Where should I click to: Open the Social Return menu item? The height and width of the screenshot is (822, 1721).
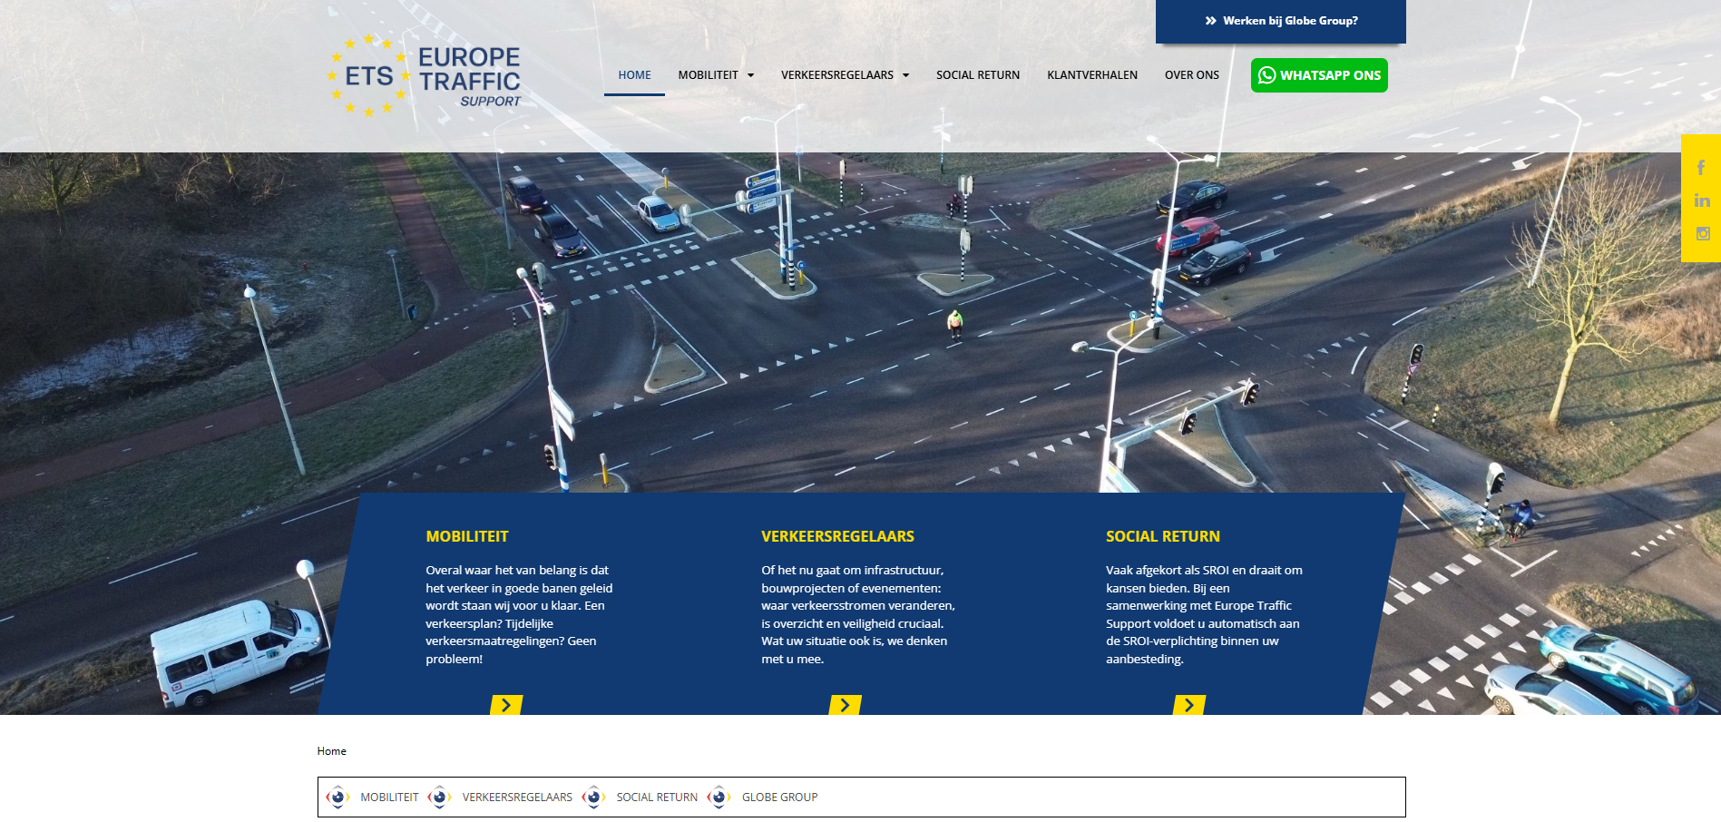[x=977, y=75]
